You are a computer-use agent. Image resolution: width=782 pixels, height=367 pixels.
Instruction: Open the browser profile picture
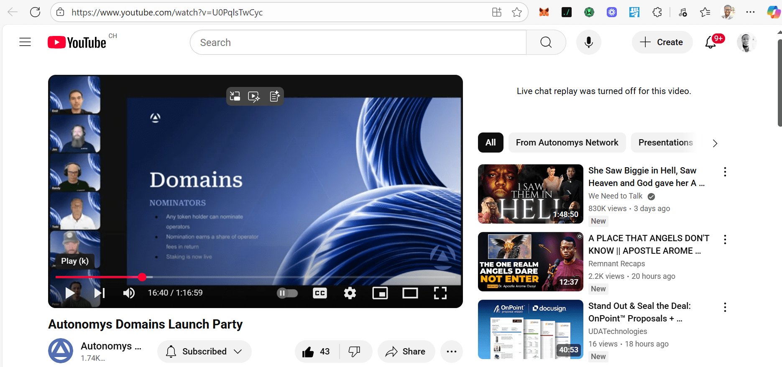pyautogui.click(x=728, y=12)
